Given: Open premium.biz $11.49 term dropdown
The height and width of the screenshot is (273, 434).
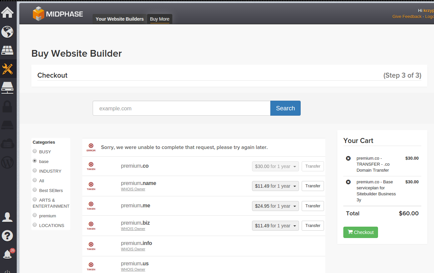Looking at the screenshot, I should pos(275,226).
